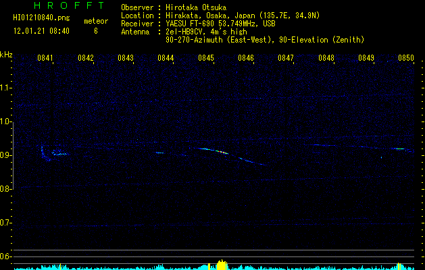425x270 pixels.
Task: Click the short echo trace near 0850
Action: [400, 148]
